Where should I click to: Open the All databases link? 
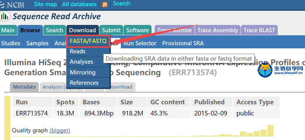pyautogui.click(x=79, y=4)
